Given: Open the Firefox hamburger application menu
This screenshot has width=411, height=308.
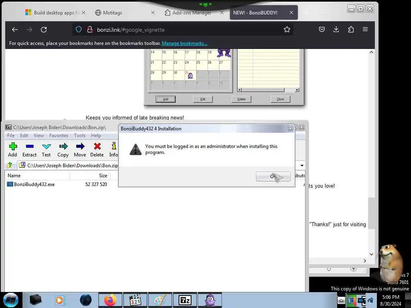Looking at the screenshot, I should click(x=365, y=29).
